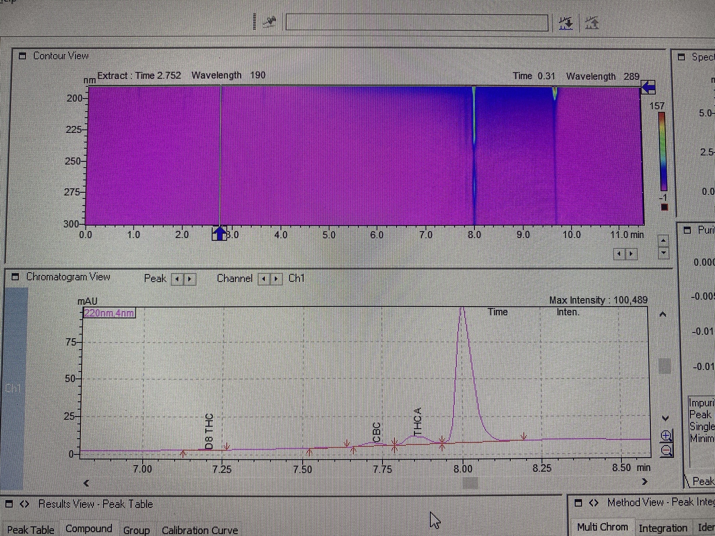Click the zoom in magnifier on chromatogram
715x536 pixels.
tap(666, 436)
